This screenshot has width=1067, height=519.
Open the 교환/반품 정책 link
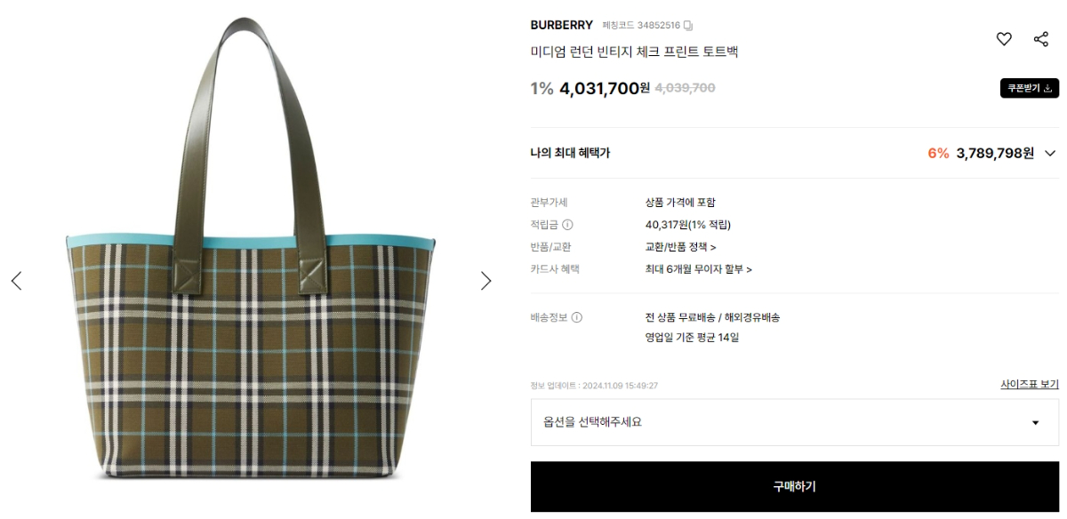tap(681, 247)
